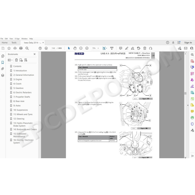Open the Sign/draw tool
Screen dimensions: 195x195
tap(133, 48)
